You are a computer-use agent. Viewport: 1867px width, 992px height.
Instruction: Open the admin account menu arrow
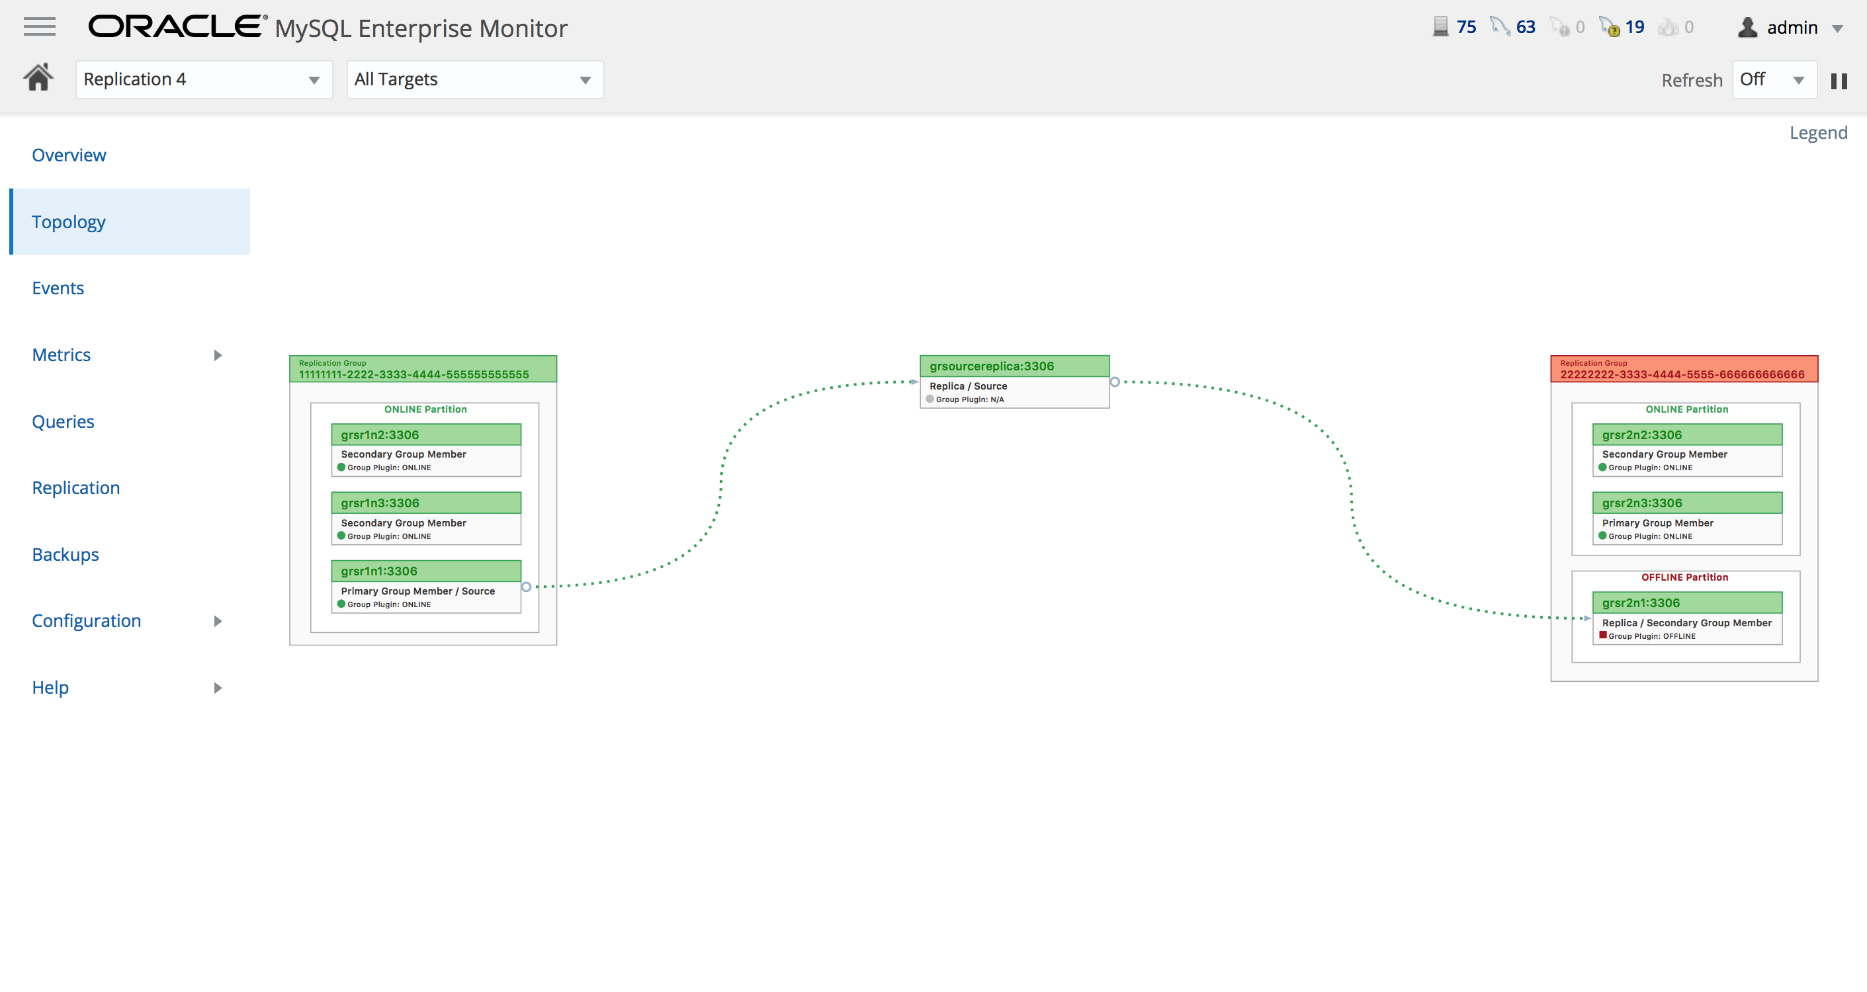1837,29
